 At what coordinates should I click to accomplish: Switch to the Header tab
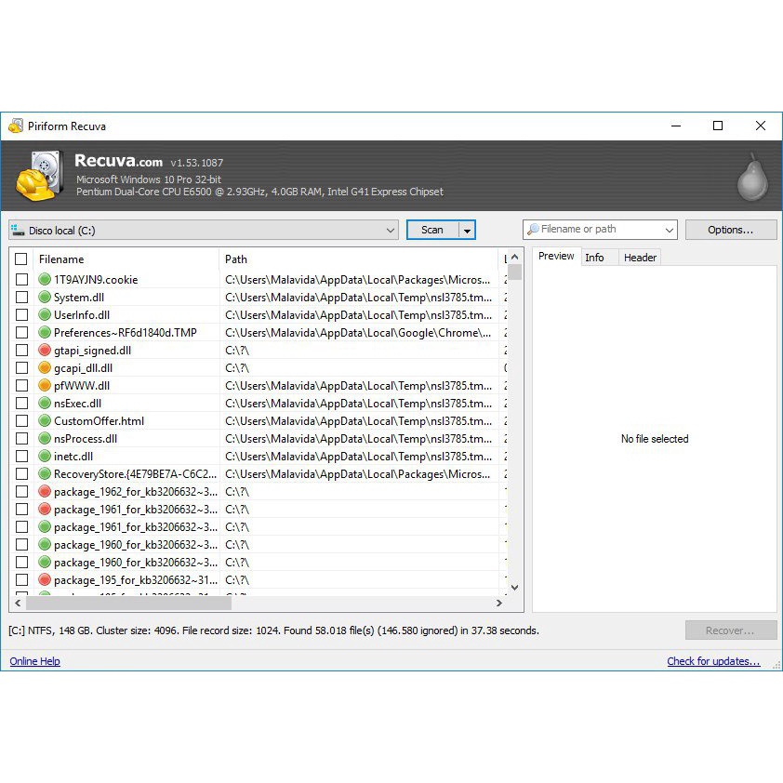tap(640, 258)
